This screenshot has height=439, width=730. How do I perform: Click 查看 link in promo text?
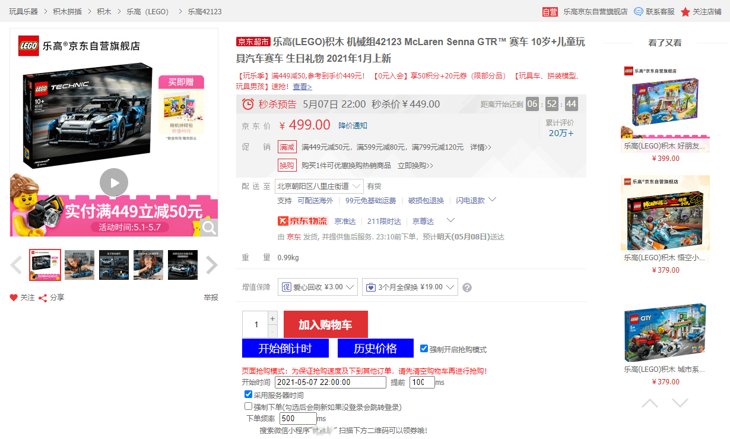[302, 87]
